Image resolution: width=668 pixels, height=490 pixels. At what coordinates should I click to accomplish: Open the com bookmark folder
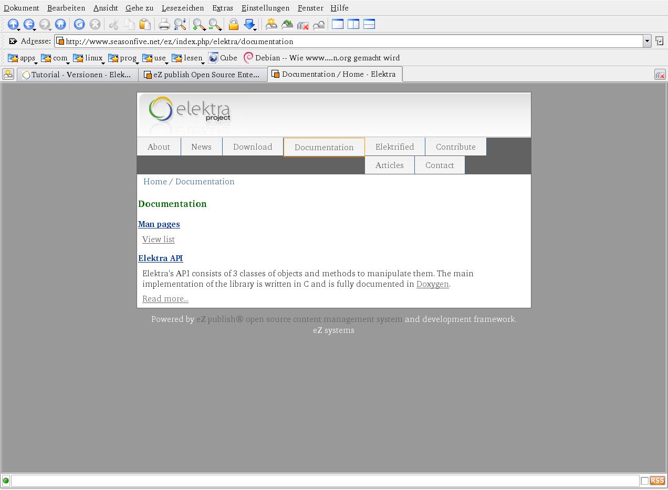(x=55, y=58)
